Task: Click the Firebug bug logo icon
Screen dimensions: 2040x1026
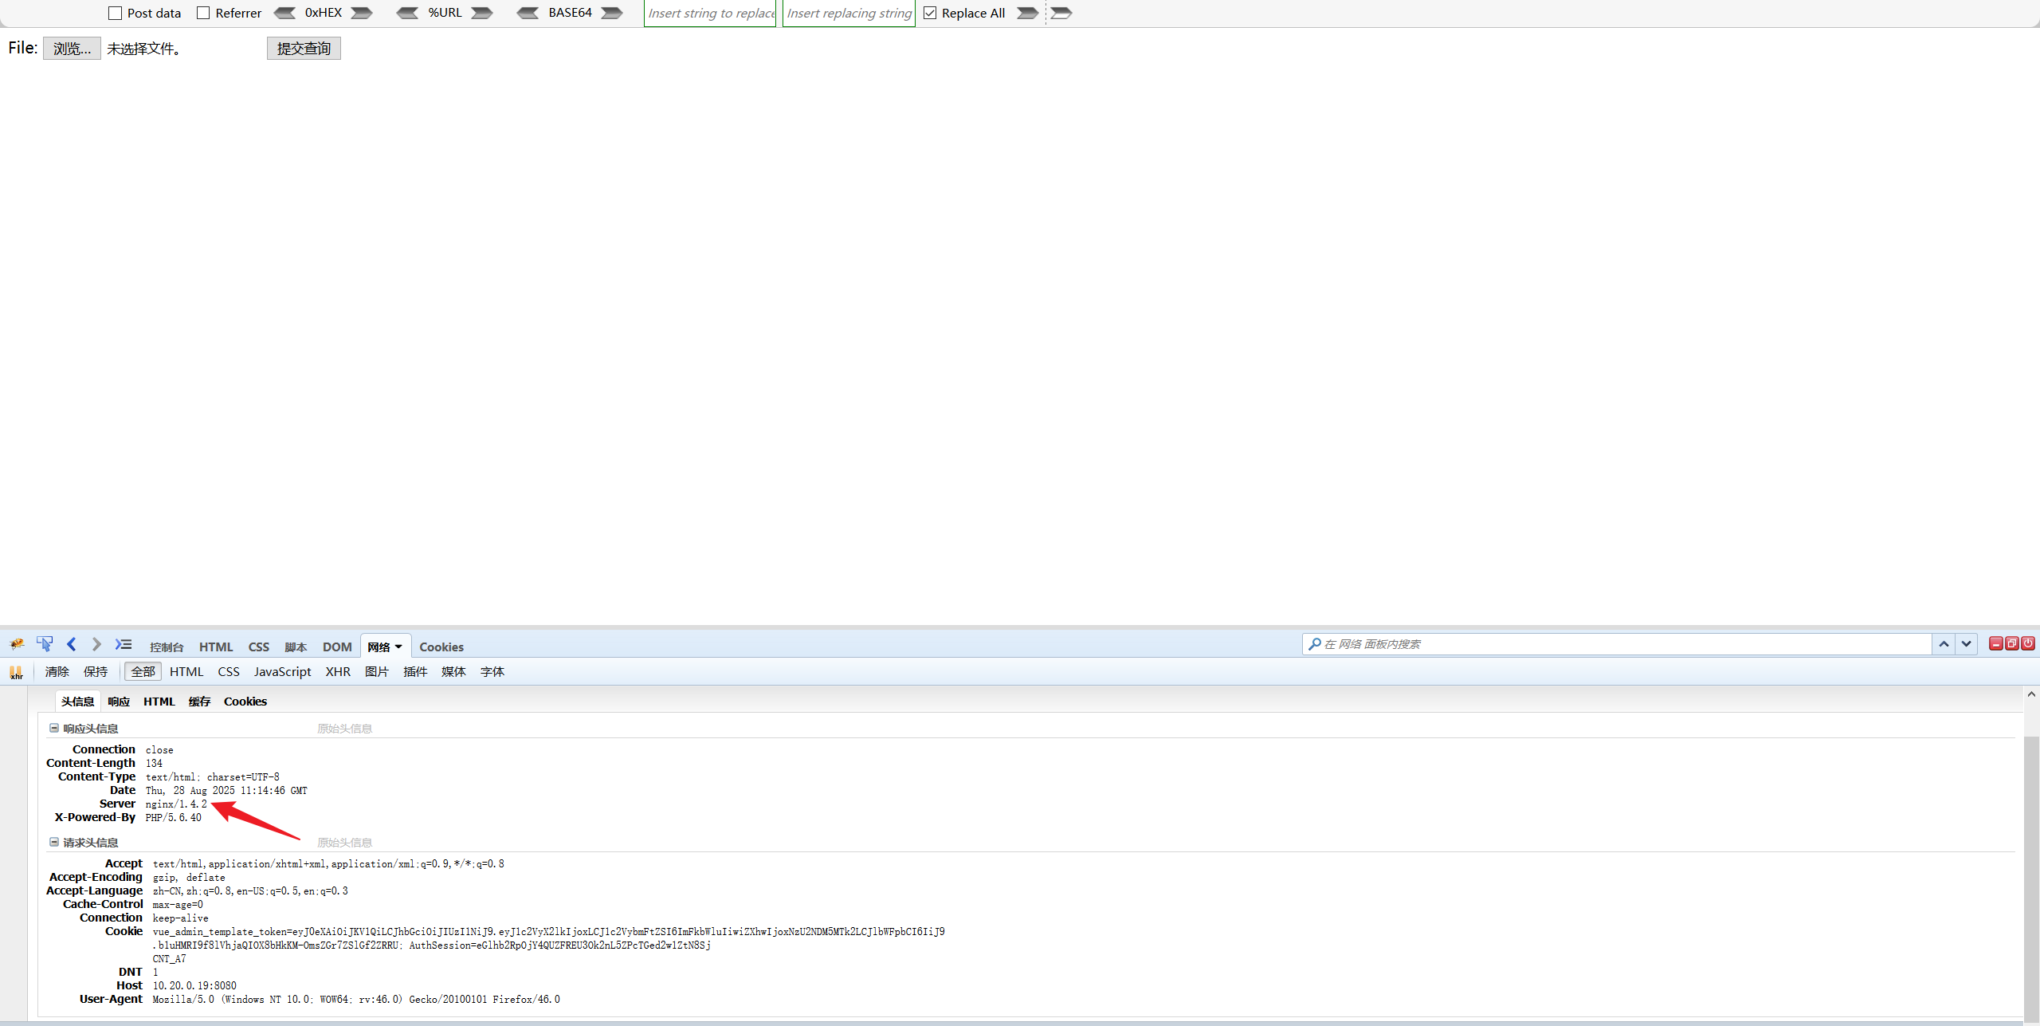Action: [17, 644]
